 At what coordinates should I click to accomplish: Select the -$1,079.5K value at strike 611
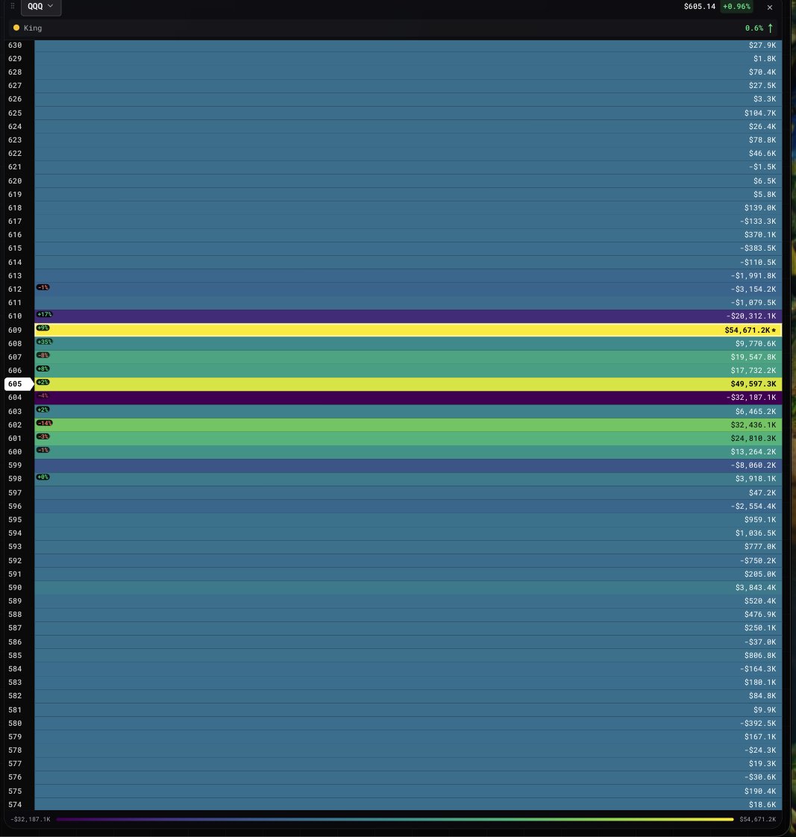753,303
